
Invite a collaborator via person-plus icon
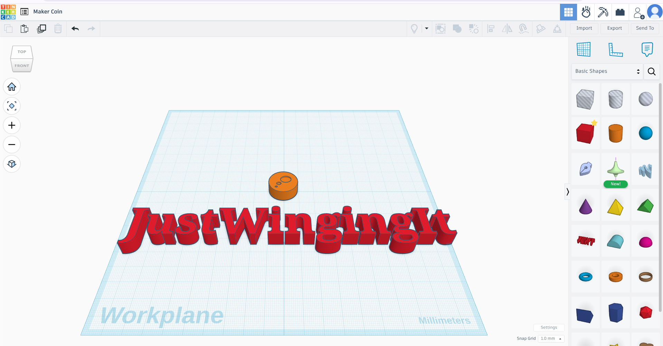pos(638,13)
